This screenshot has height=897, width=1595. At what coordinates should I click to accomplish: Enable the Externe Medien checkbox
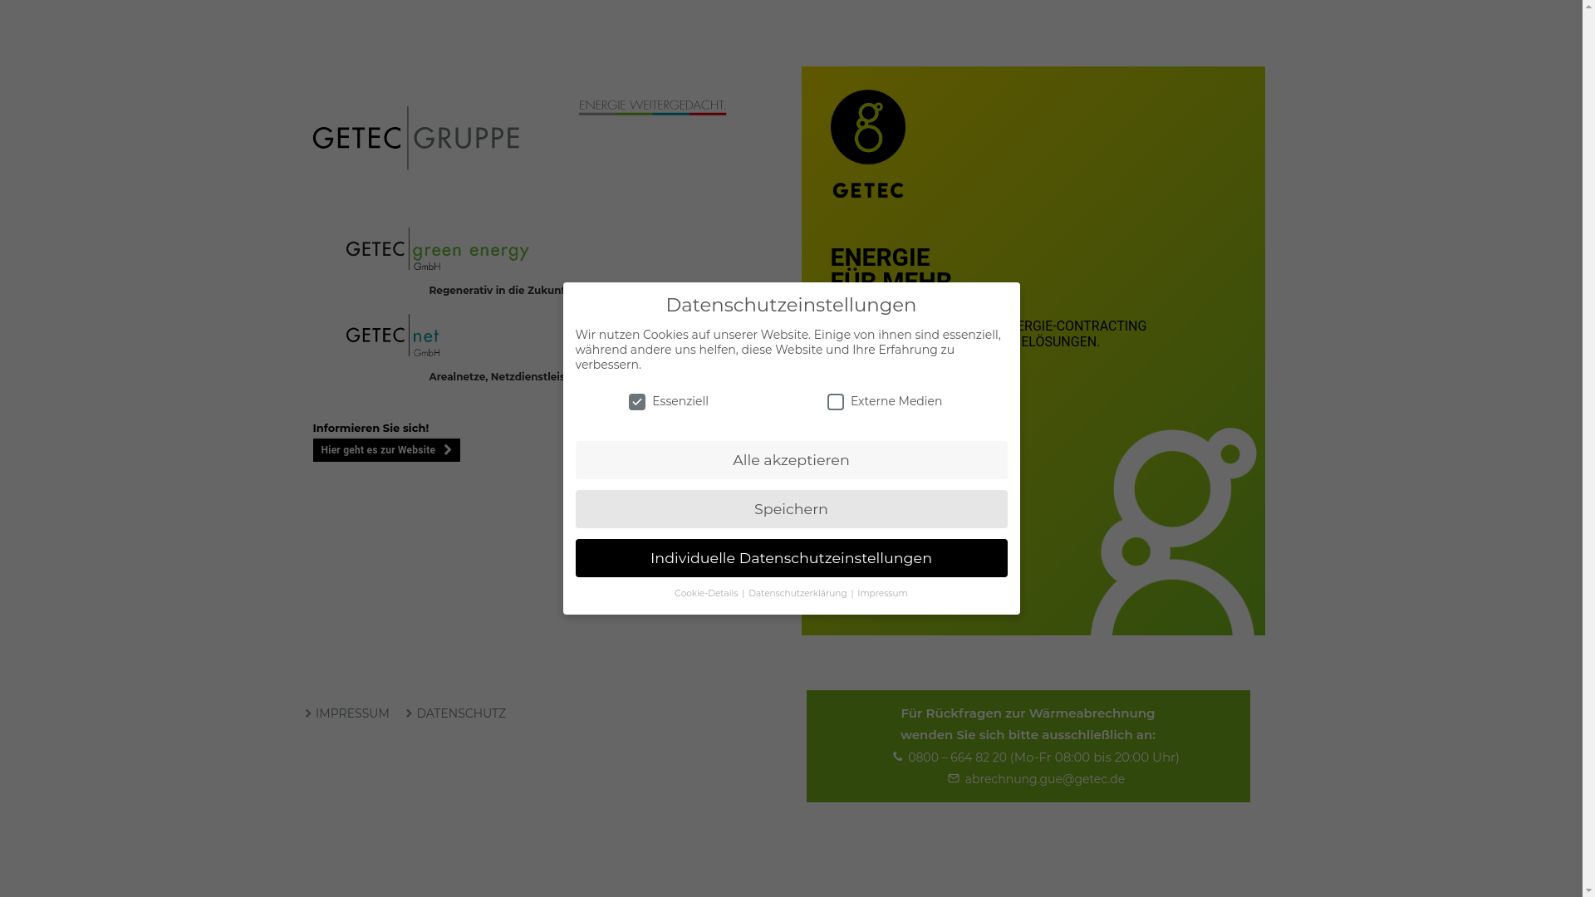point(836,402)
